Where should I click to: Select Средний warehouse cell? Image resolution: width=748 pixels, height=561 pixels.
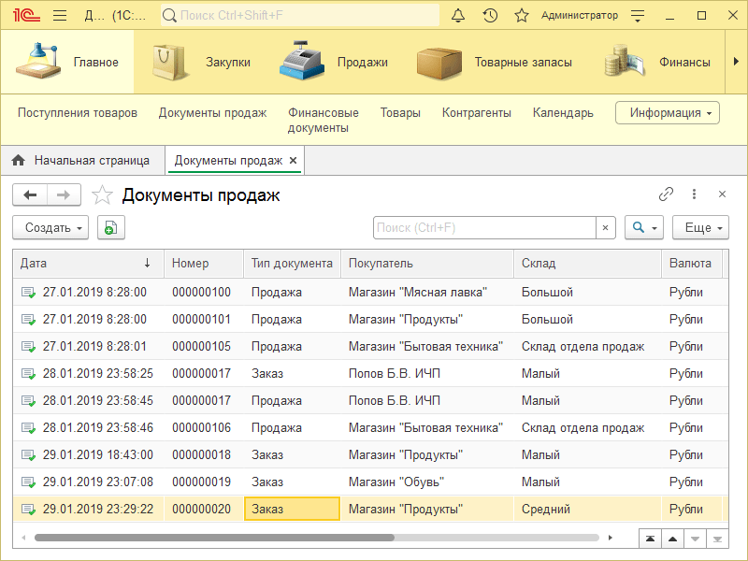(x=588, y=509)
